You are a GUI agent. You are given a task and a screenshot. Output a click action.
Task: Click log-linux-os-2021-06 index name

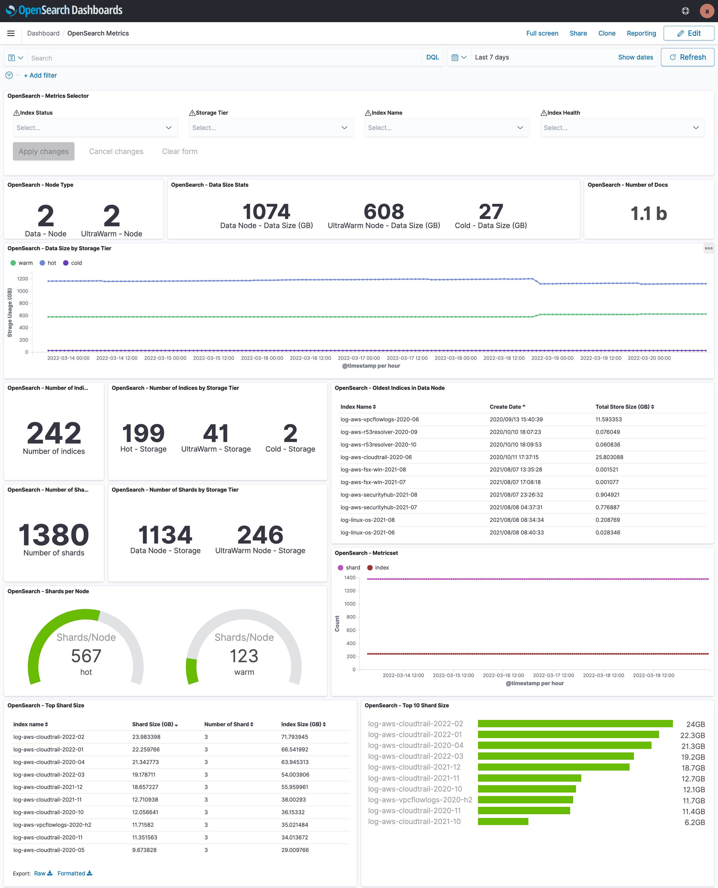pyautogui.click(x=367, y=532)
